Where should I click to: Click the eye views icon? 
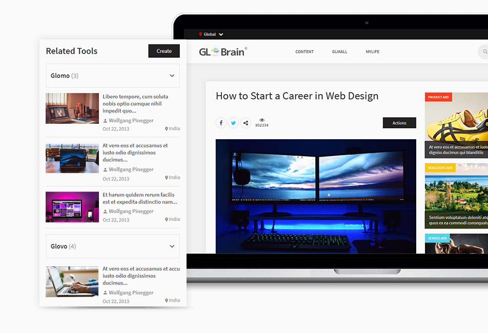(x=262, y=120)
